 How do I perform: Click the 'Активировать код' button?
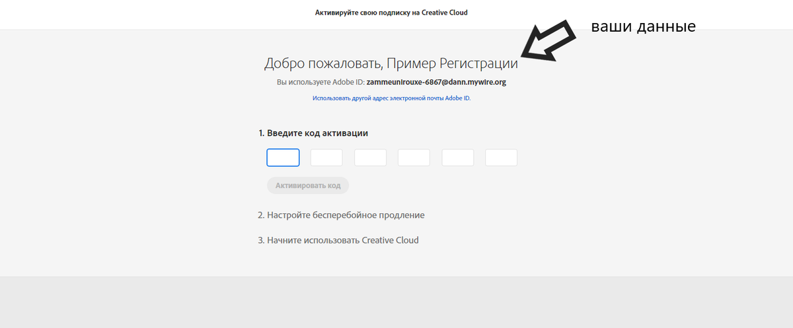(x=308, y=185)
